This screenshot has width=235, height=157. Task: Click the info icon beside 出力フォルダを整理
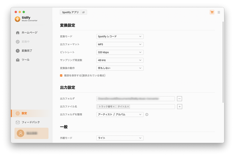[x=147, y=115]
